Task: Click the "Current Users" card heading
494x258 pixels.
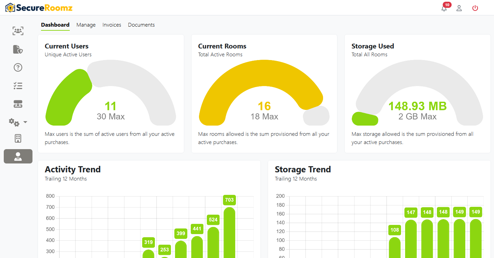Action: pos(67,46)
